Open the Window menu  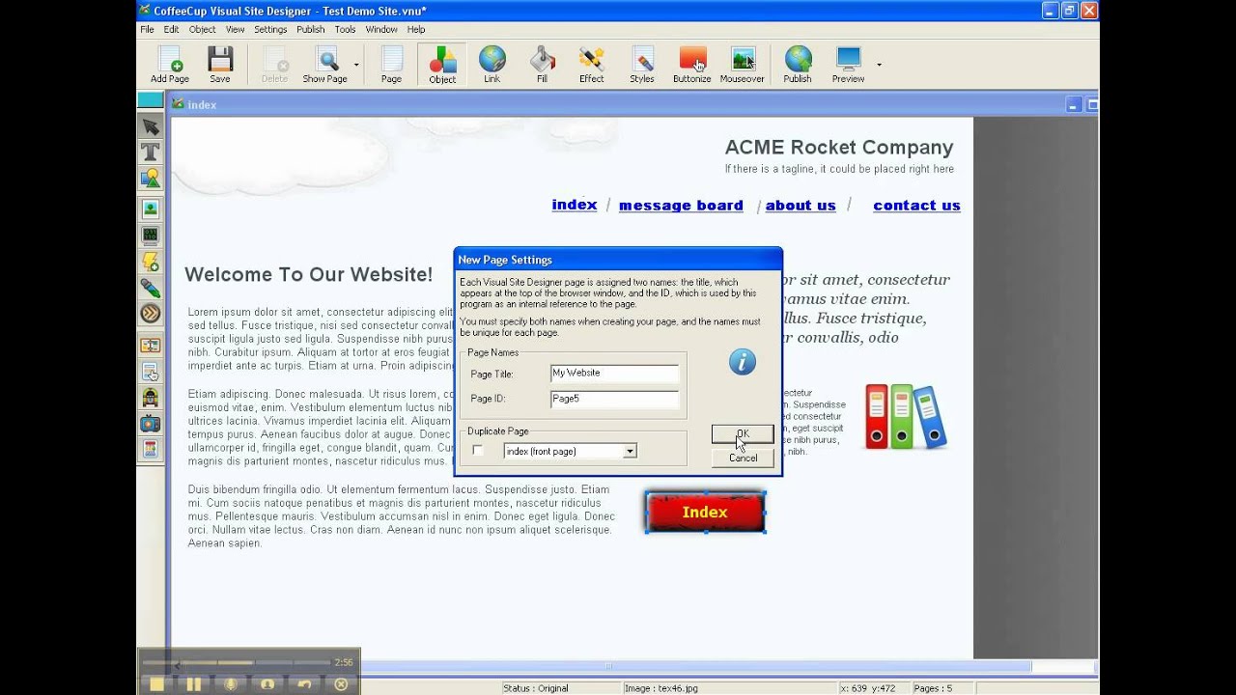(x=381, y=29)
